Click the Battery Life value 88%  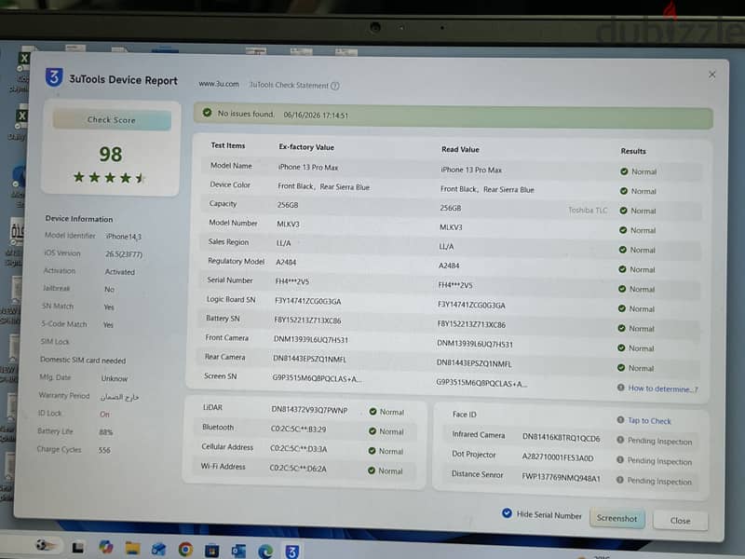point(106,432)
